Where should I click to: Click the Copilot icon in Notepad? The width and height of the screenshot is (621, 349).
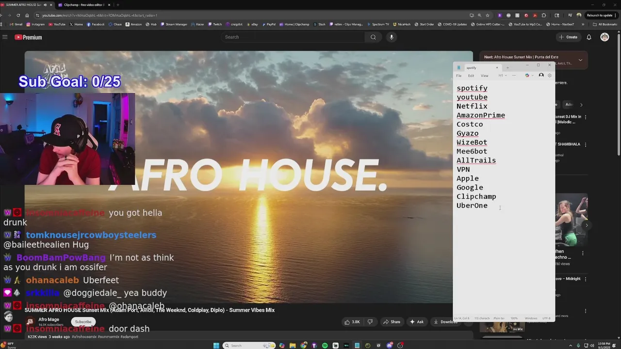tap(527, 76)
